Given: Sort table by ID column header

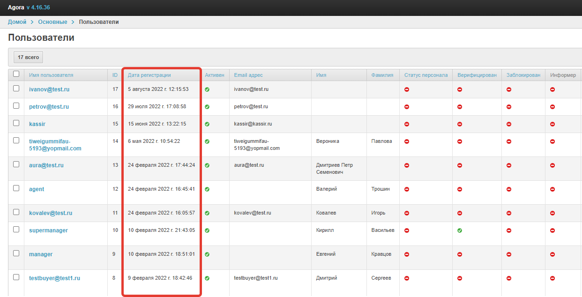Looking at the screenshot, I should pos(115,75).
